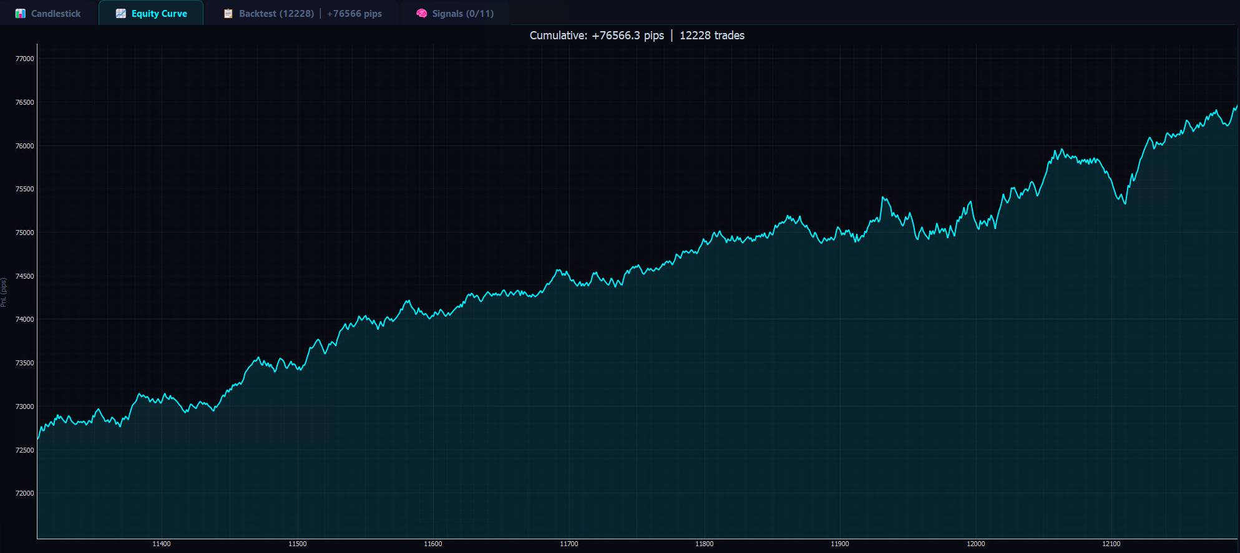Click the 12228 trades text in title
This screenshot has height=553, width=1240.
pyautogui.click(x=711, y=36)
